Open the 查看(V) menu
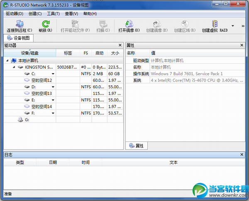This screenshot has height=201, width=249. [x=71, y=14]
